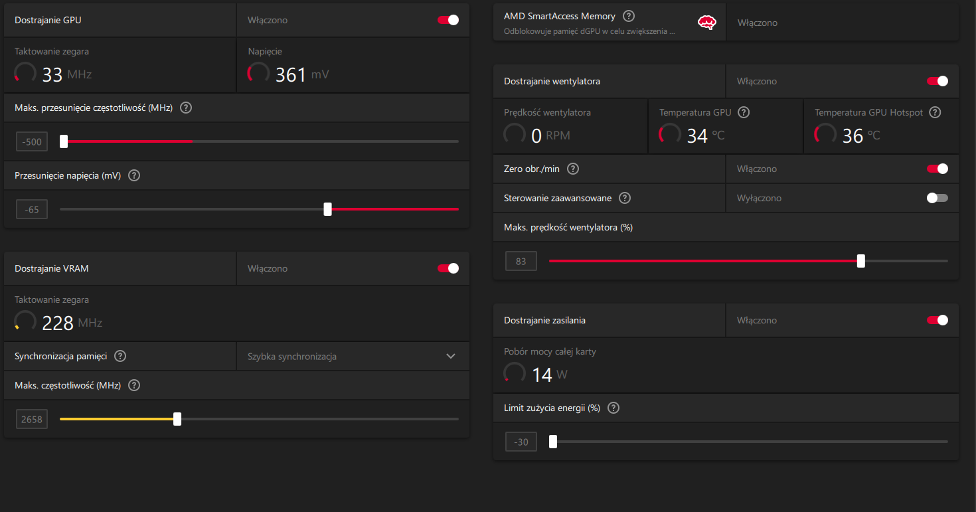Click the GPU frequency offset slider handle
This screenshot has height=512, width=976.
tap(64, 141)
